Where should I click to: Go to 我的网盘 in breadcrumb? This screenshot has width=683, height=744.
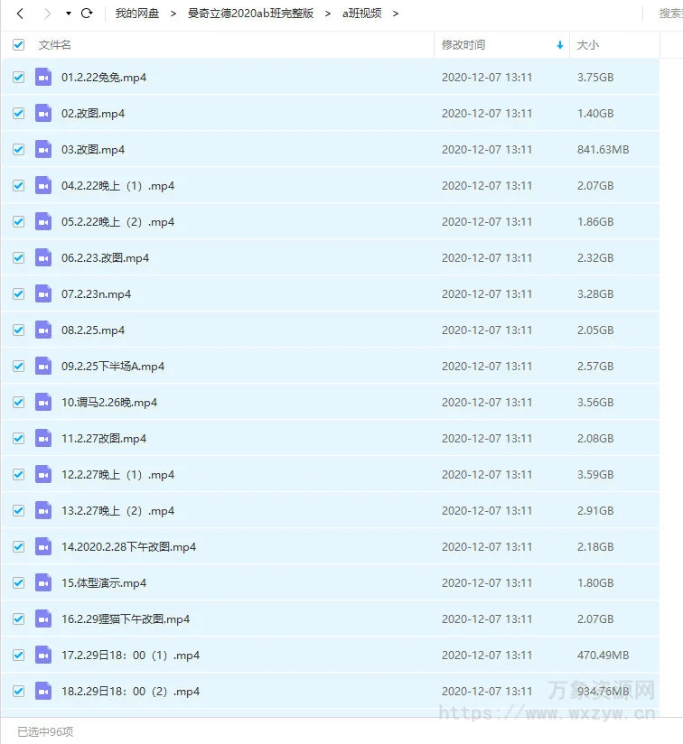pyautogui.click(x=136, y=14)
